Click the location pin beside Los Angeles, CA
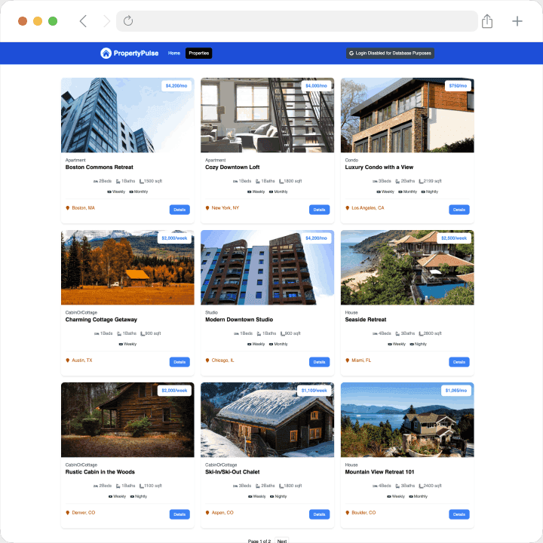This screenshot has width=543, height=543. click(348, 208)
